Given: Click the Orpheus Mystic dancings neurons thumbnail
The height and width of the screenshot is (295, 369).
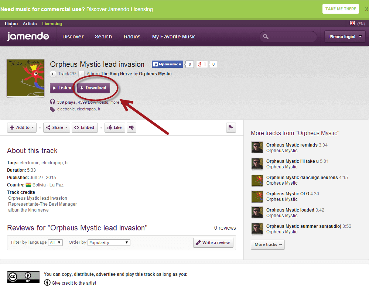Looking at the screenshot, I should (x=257, y=180).
